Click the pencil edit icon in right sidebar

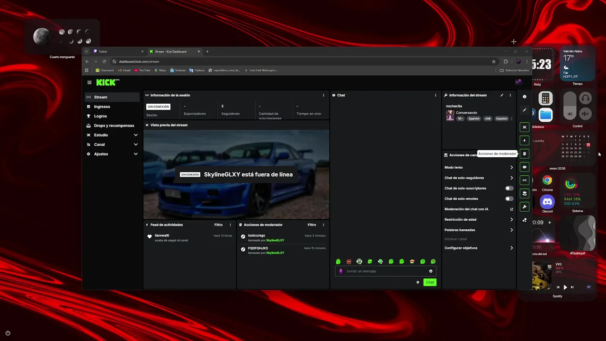click(x=524, y=110)
